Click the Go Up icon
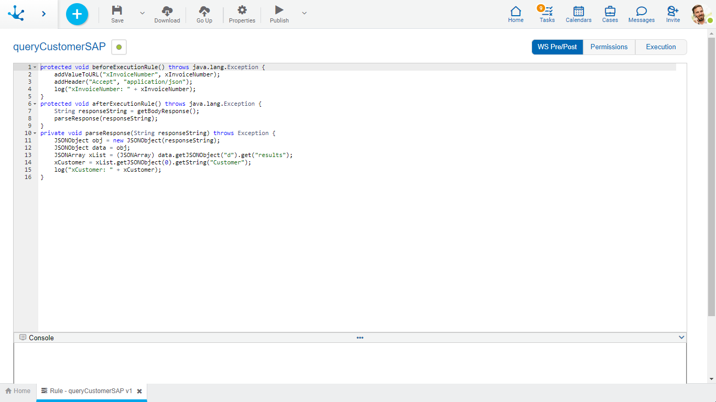 [204, 10]
